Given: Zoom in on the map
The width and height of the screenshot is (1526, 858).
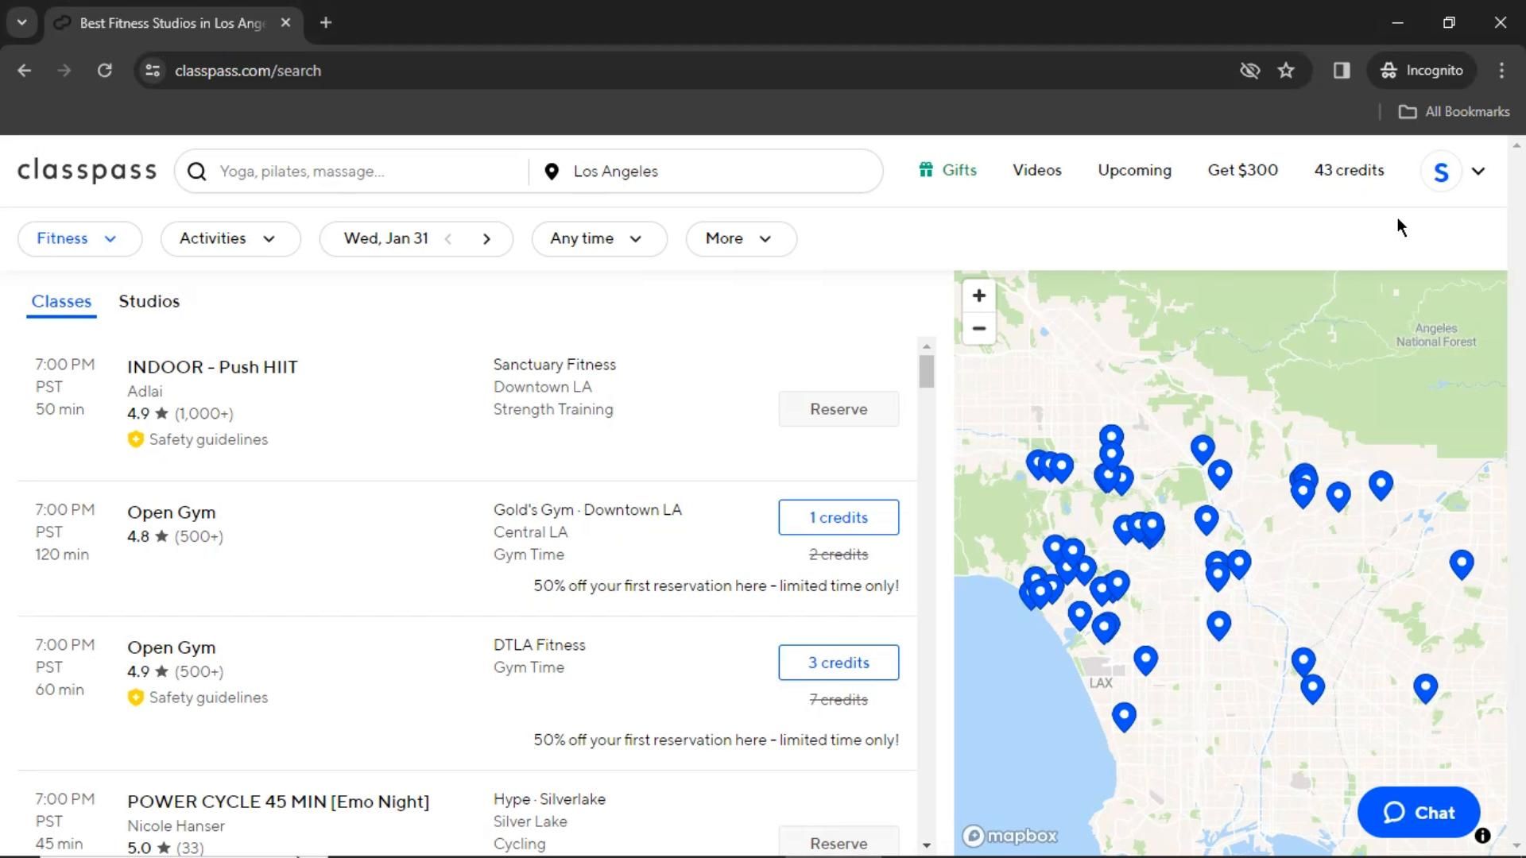Looking at the screenshot, I should point(978,296).
